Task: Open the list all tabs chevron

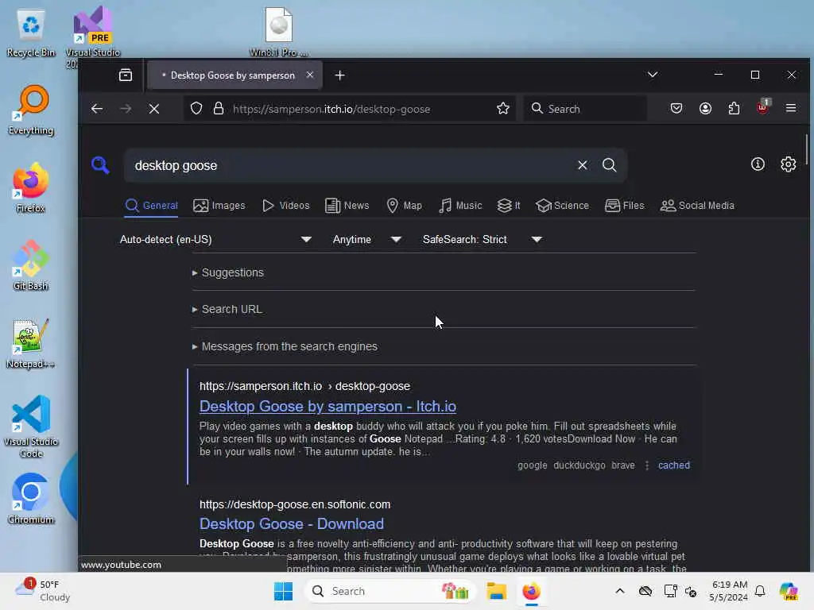Action: pyautogui.click(x=653, y=75)
